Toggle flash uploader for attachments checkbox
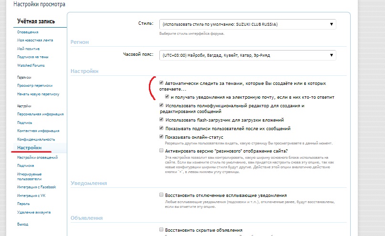Viewport: 385px width, 236px height. coord(162,120)
